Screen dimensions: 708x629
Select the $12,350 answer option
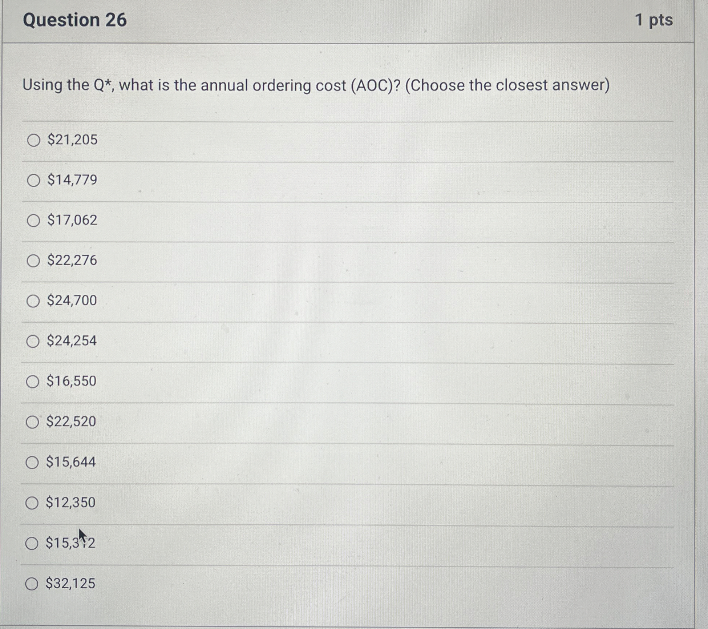pos(33,503)
